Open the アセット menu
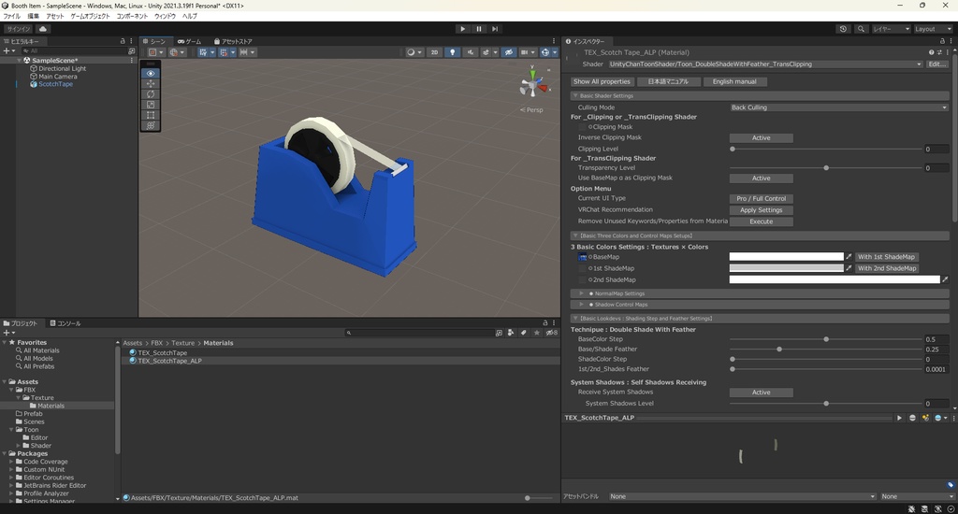958x514 pixels. (55, 16)
